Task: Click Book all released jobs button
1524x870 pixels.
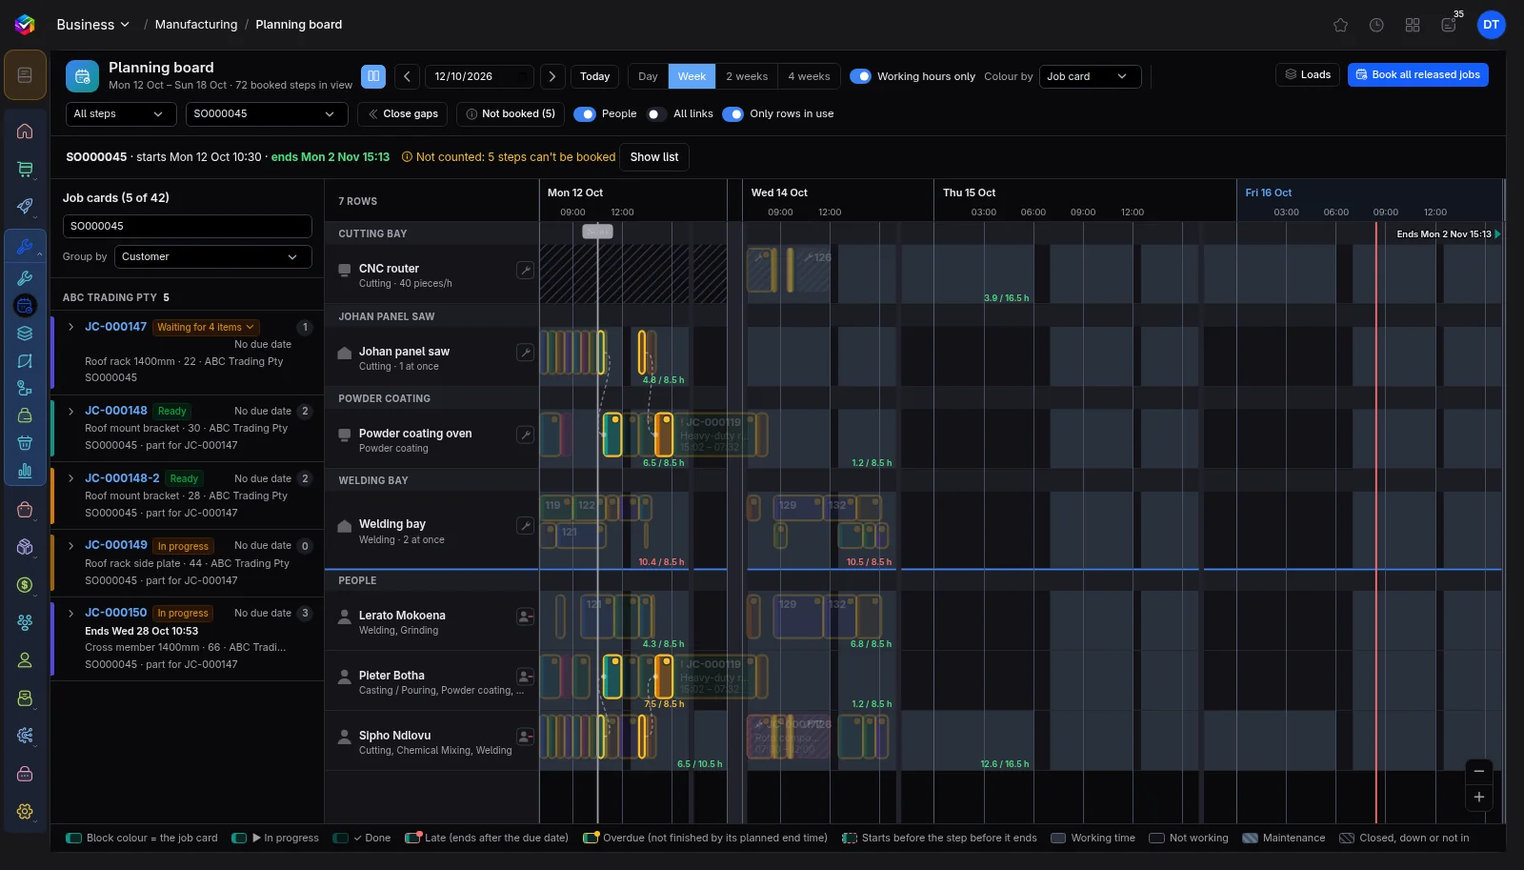Action: pos(1417,74)
